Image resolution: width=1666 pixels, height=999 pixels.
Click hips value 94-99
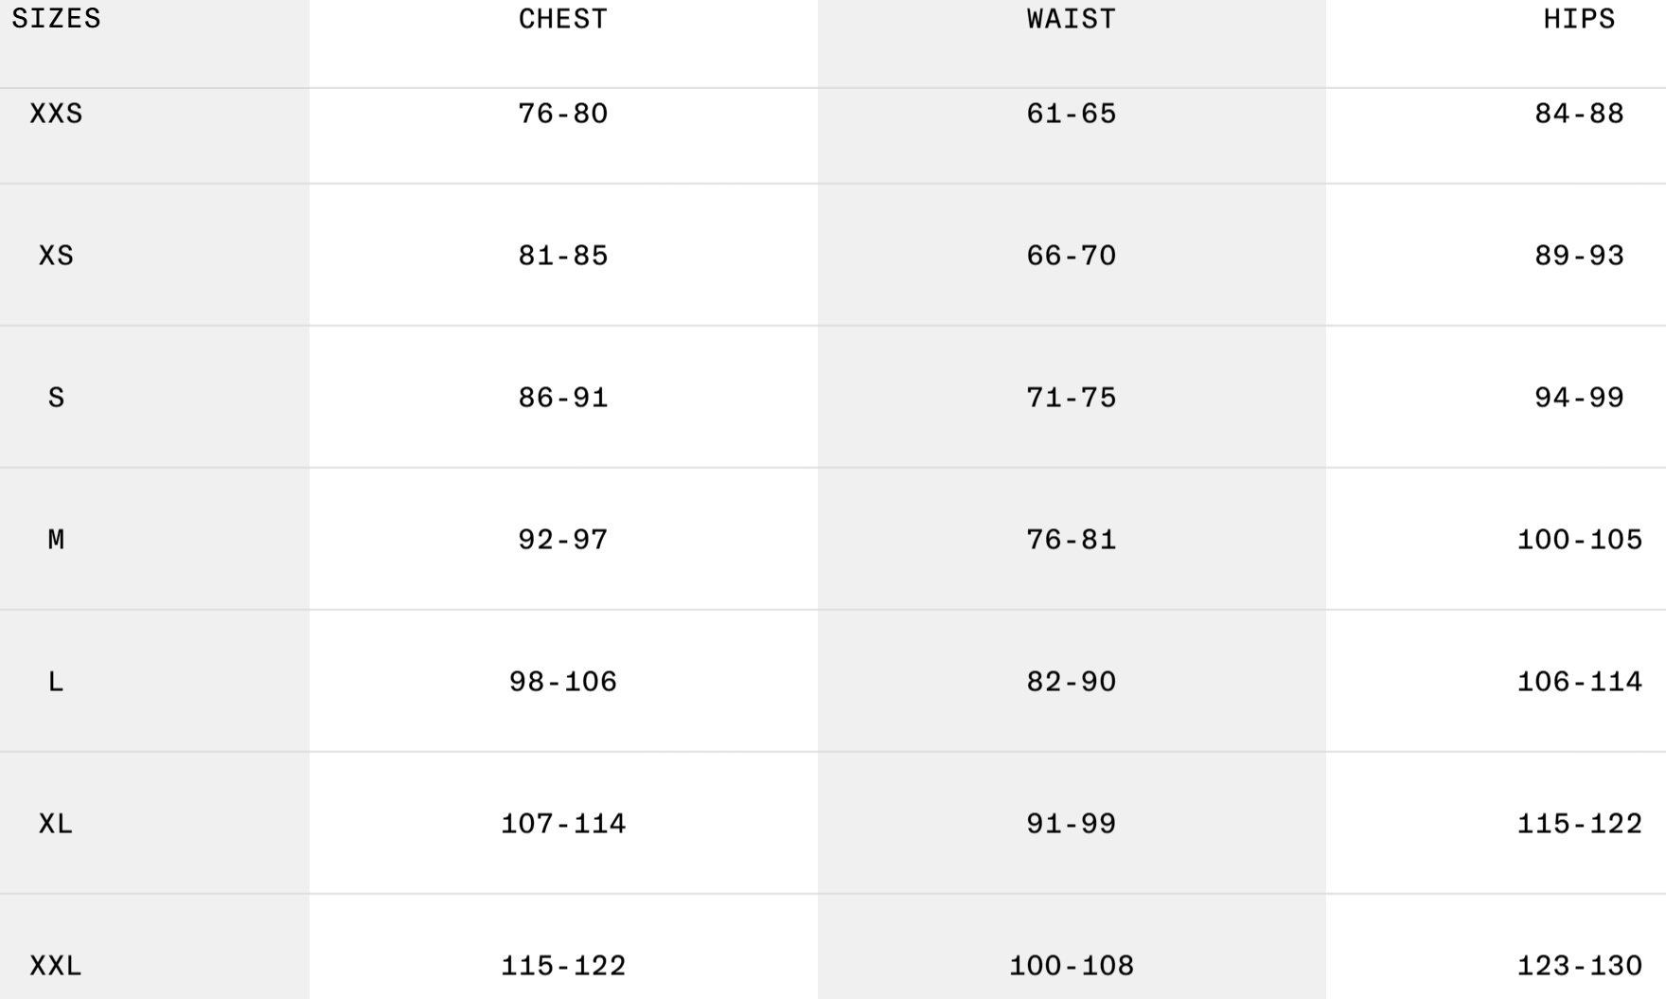click(1580, 398)
